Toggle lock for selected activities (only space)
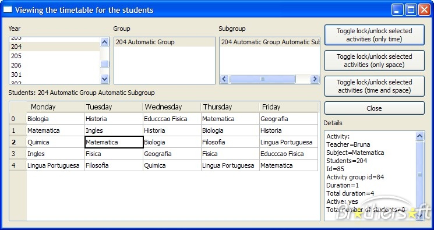Screen dimensions: 434x230 374,61
